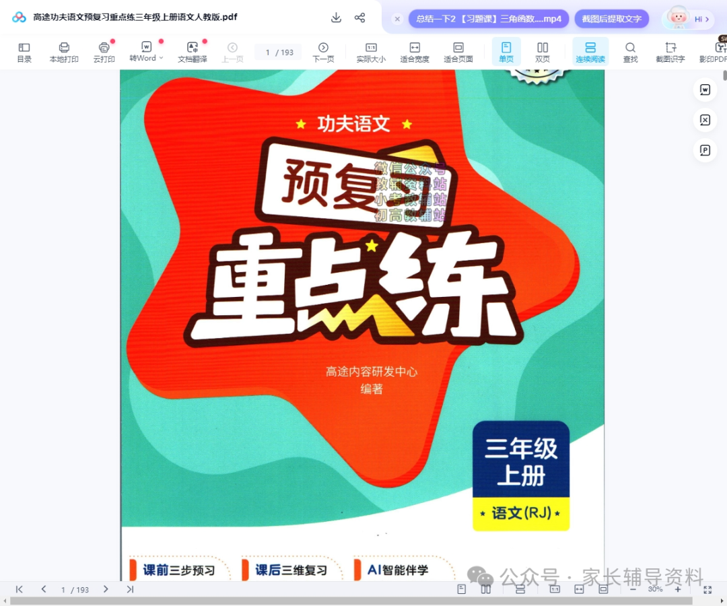
Task: Click the share icon in the title bar
Action: pos(359,18)
